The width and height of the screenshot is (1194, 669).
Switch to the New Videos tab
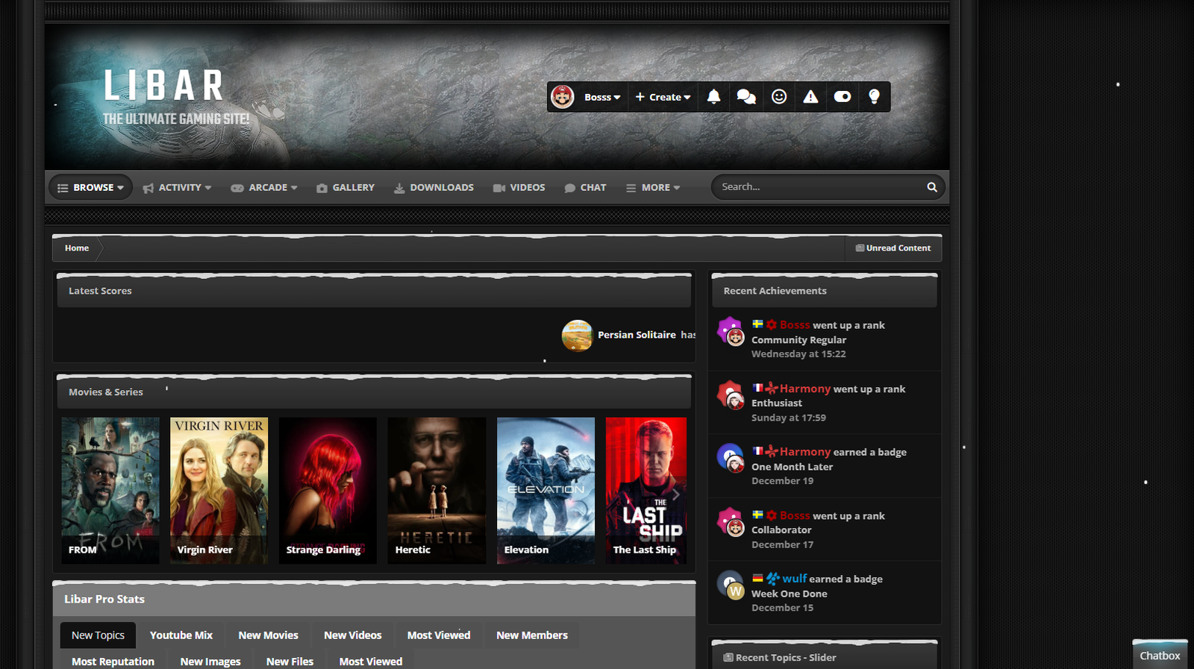point(353,635)
